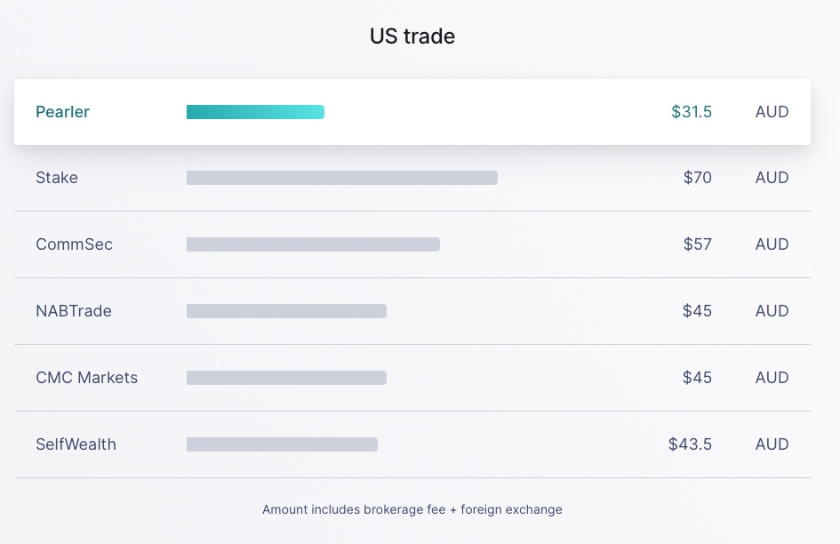Click the US trade heading
This screenshot has width=840, height=544.
(412, 36)
